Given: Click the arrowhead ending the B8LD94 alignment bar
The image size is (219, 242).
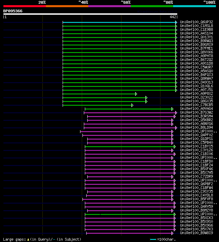Looking at the screenshot, I should click(176, 128).
